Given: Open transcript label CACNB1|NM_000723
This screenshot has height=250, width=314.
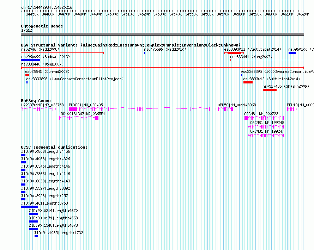Looking at the screenshot, I should click(261, 114).
